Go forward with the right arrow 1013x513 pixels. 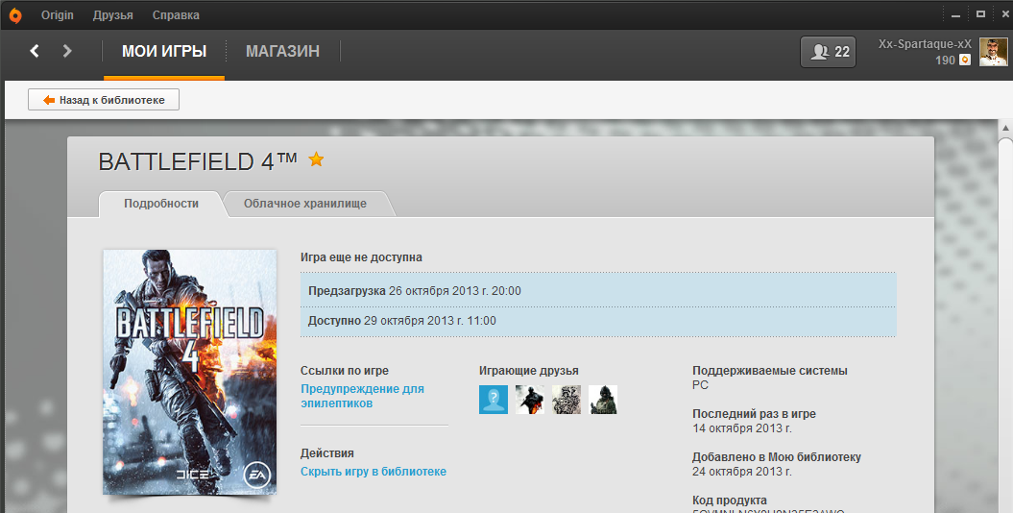click(67, 51)
